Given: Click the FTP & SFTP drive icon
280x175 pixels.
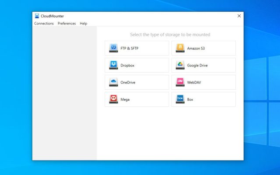Looking at the screenshot, I should click(113, 48).
